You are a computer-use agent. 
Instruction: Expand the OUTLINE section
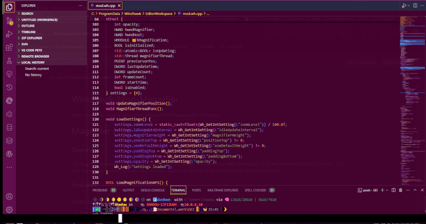[28, 26]
